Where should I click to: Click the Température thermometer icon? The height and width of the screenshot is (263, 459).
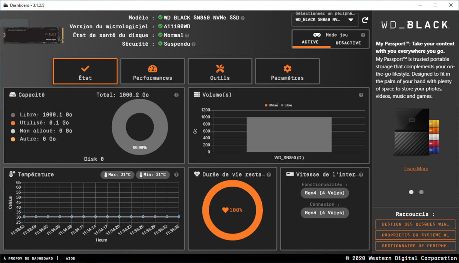[12, 174]
